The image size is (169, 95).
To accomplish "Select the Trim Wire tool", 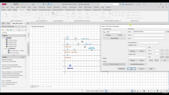I will [110, 15].
